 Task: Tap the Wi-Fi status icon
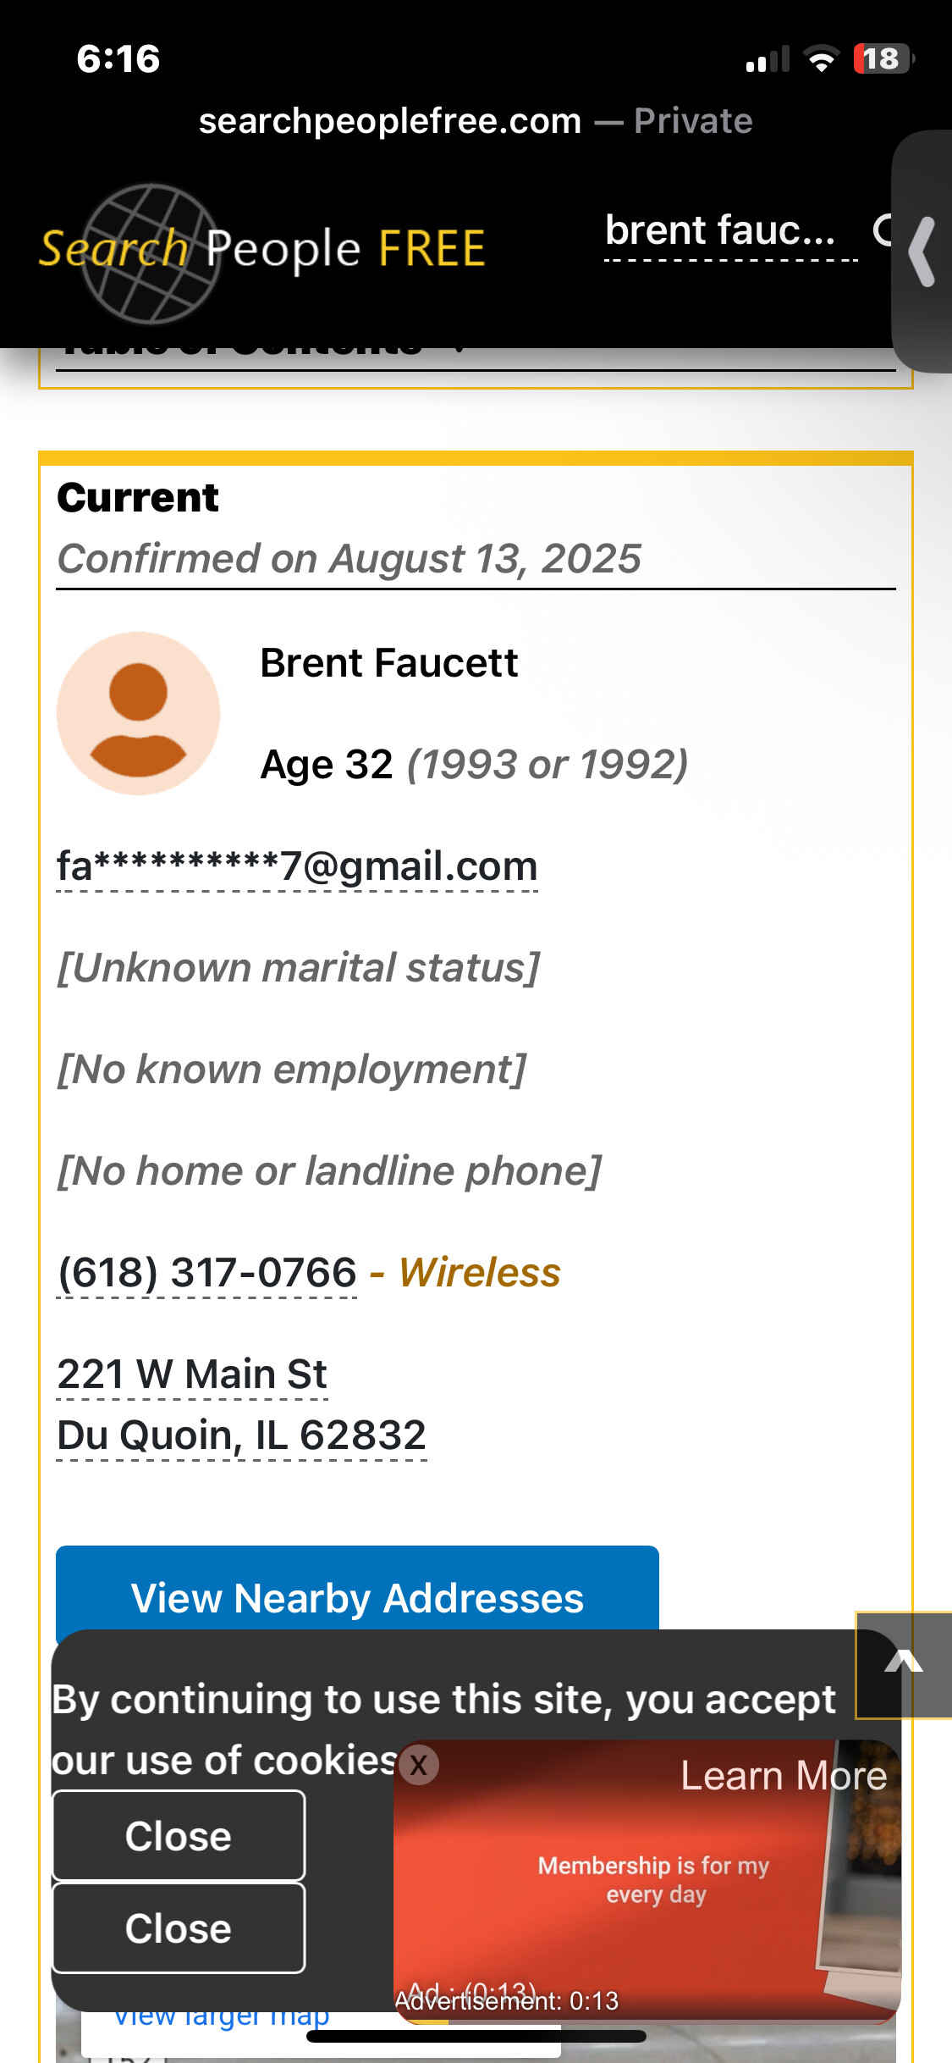(x=820, y=59)
